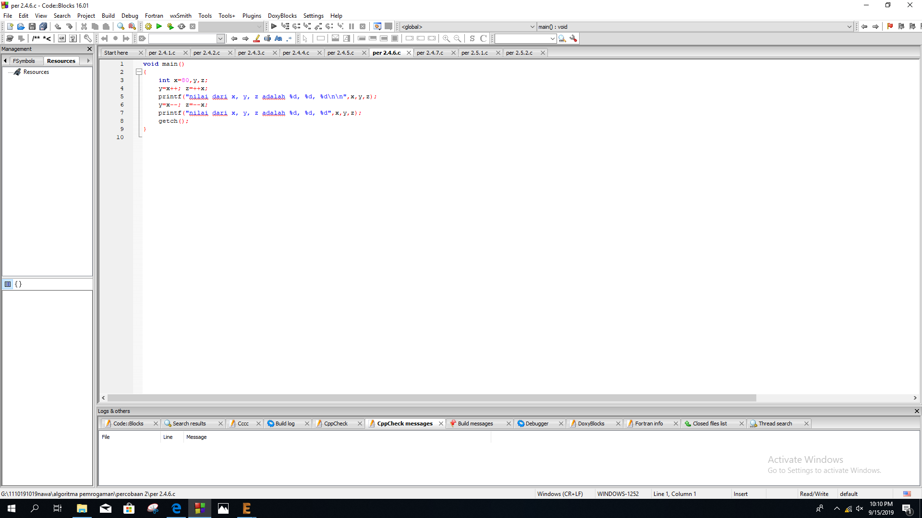Open the <global> scope dropdown
Screen dimensions: 922x518
pos(531,27)
